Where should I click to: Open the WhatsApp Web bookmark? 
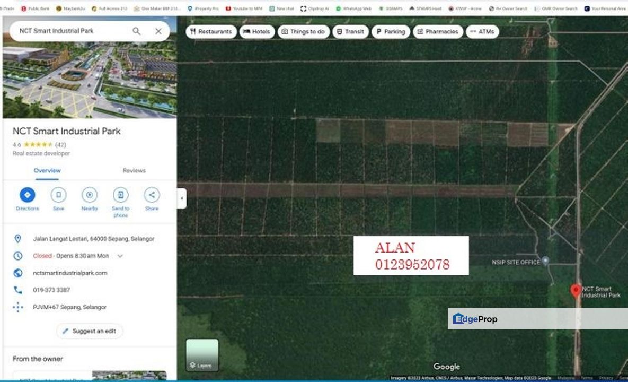coord(353,8)
